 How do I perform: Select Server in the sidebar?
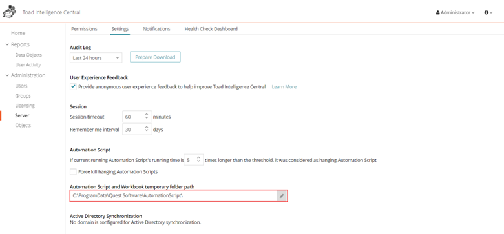point(22,115)
